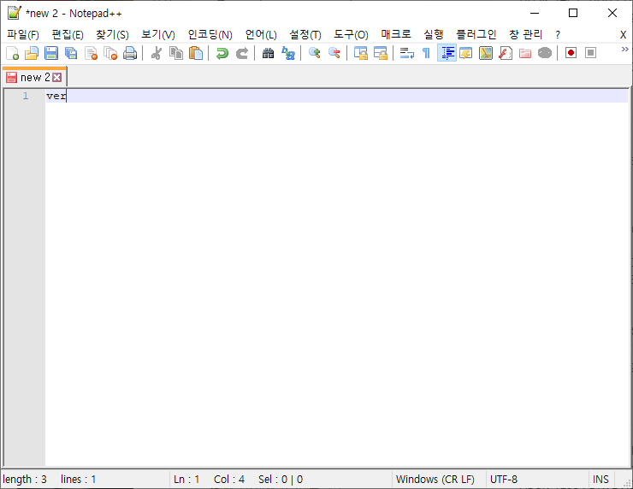Paste clipboard with paste icon
Screen dimensions: 633x489
click(x=196, y=53)
